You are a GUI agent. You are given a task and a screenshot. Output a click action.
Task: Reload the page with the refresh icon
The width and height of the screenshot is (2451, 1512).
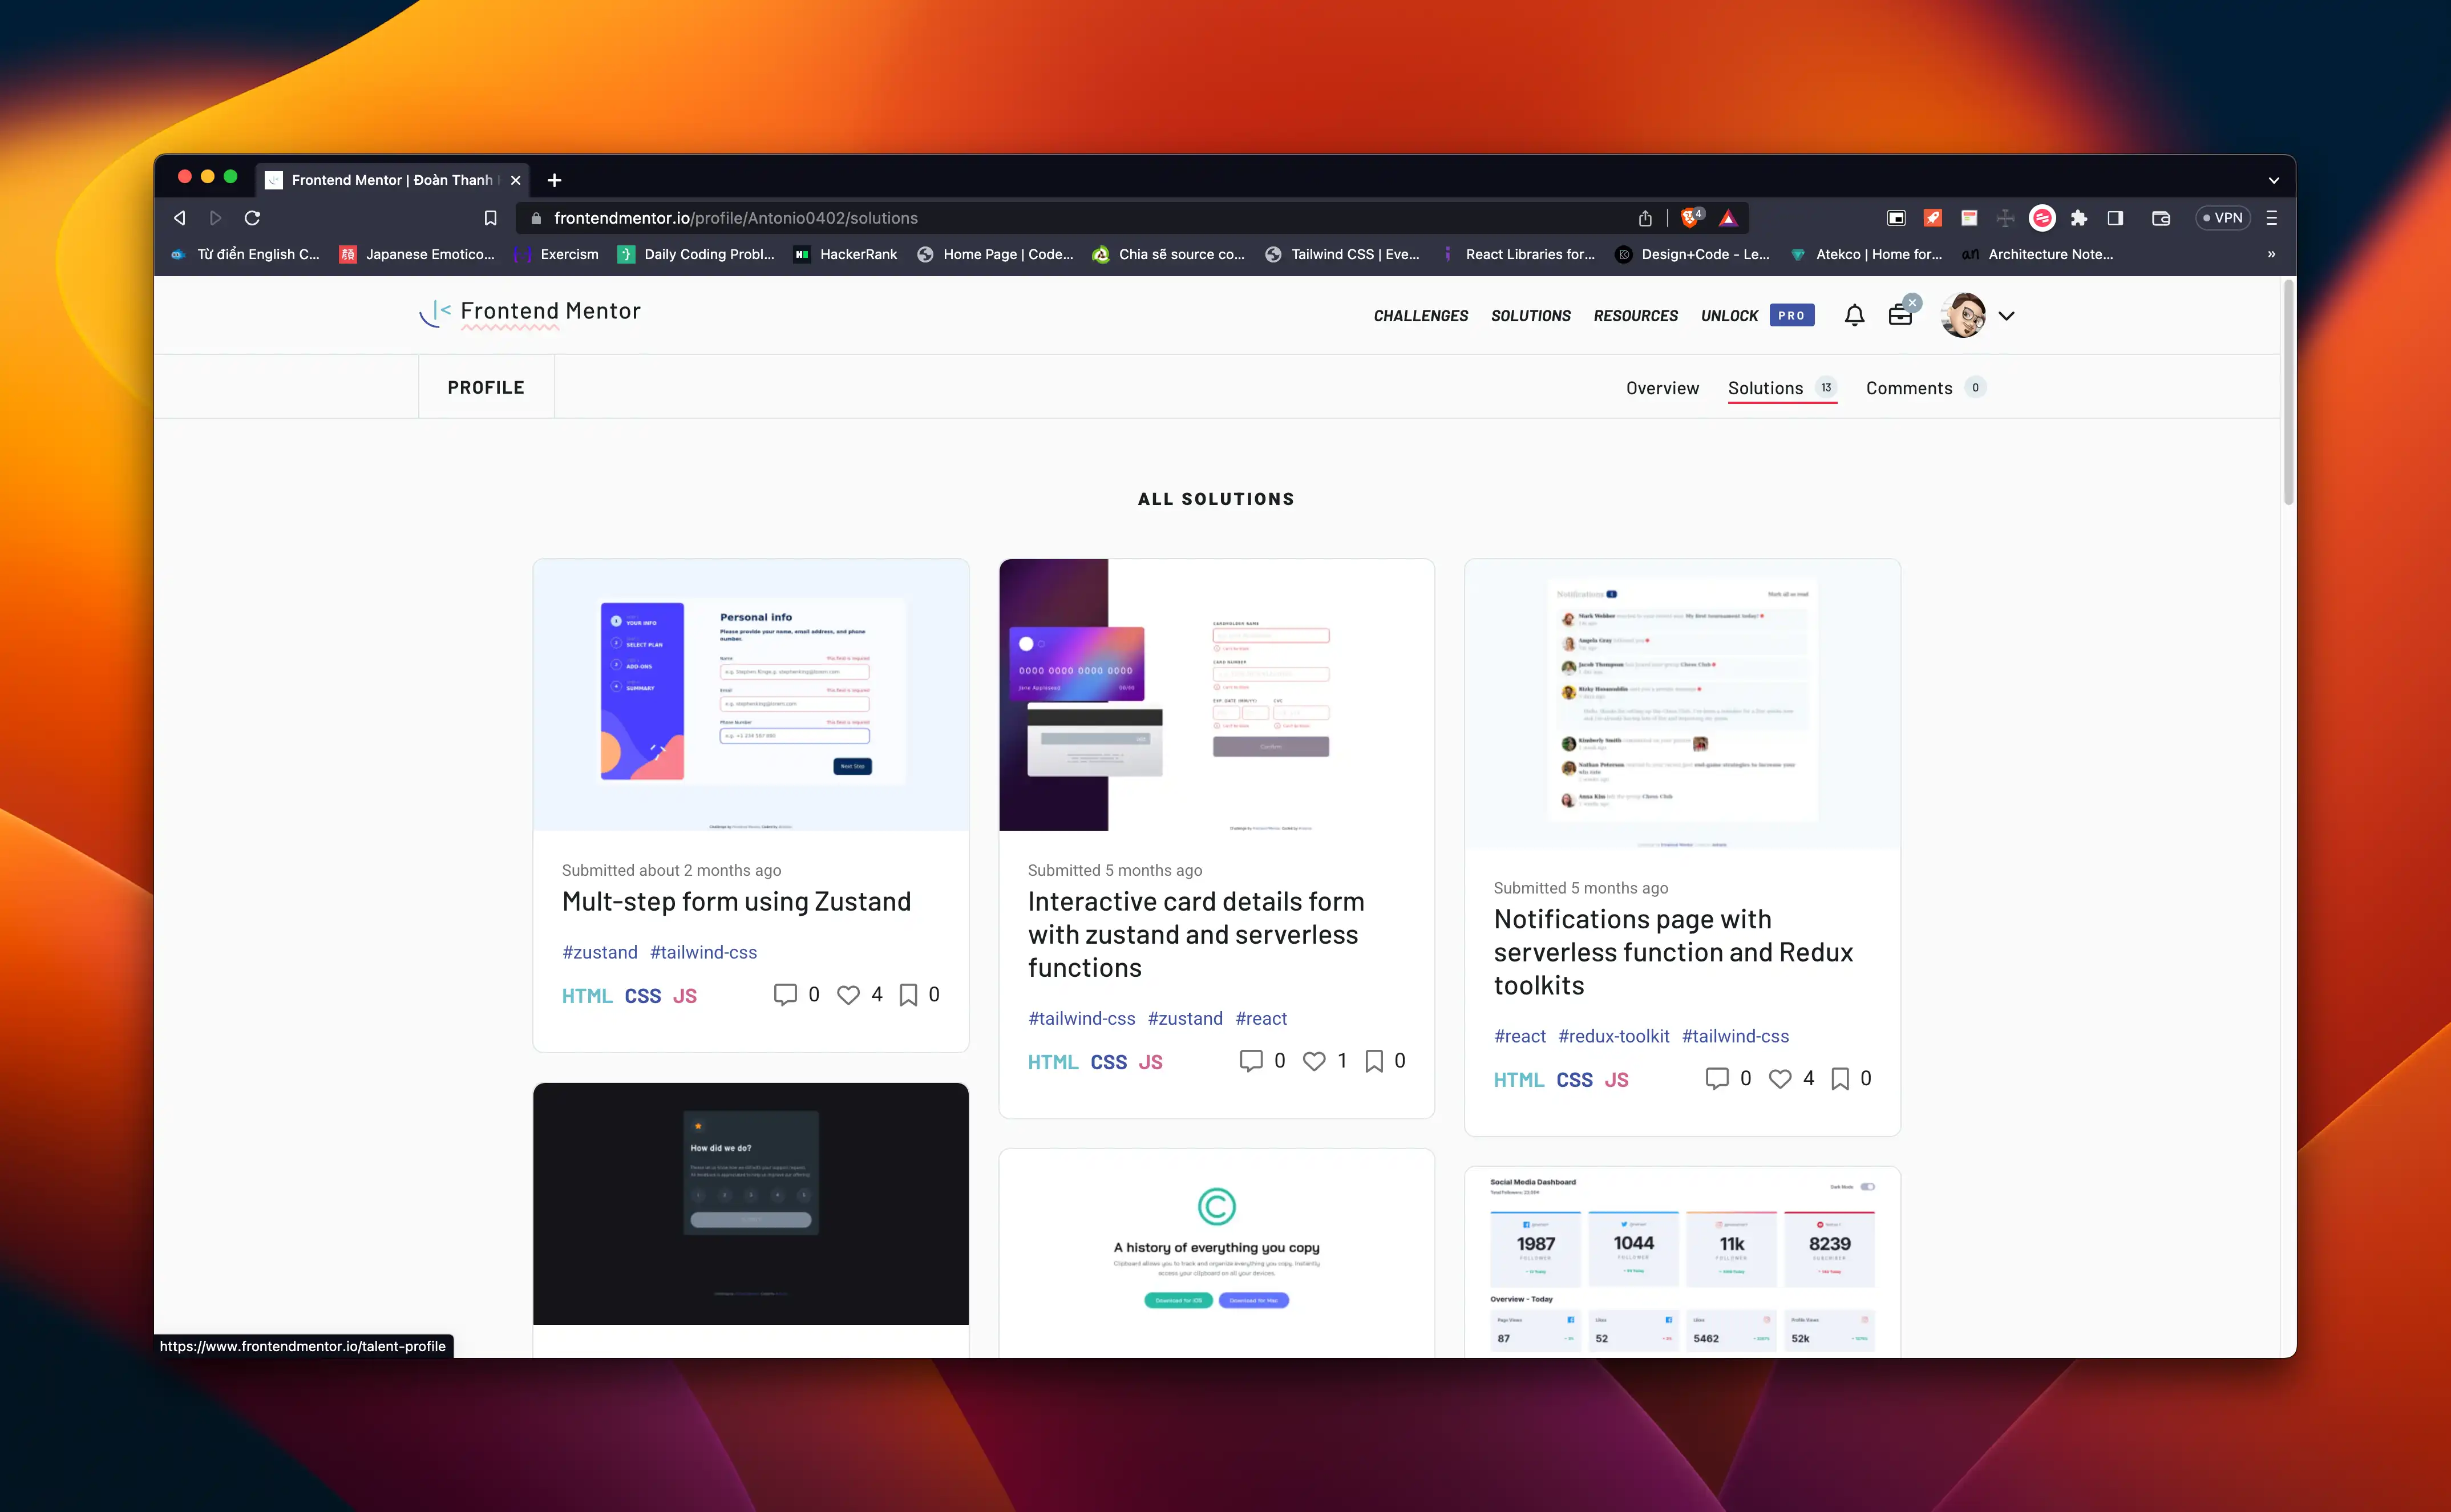pyautogui.click(x=252, y=218)
